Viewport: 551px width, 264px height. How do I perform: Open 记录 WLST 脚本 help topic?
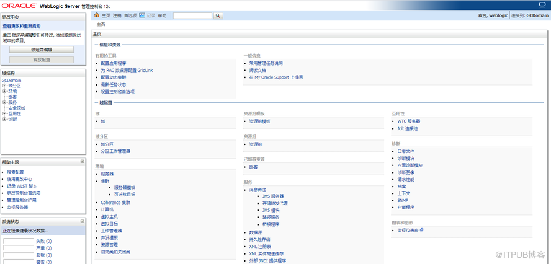coord(22,186)
